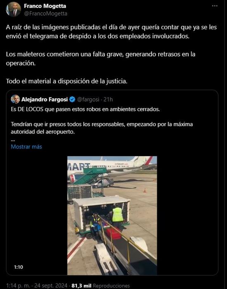Click the main tweet text about telegrama de despido
The width and height of the screenshot is (227, 289).
point(111,32)
